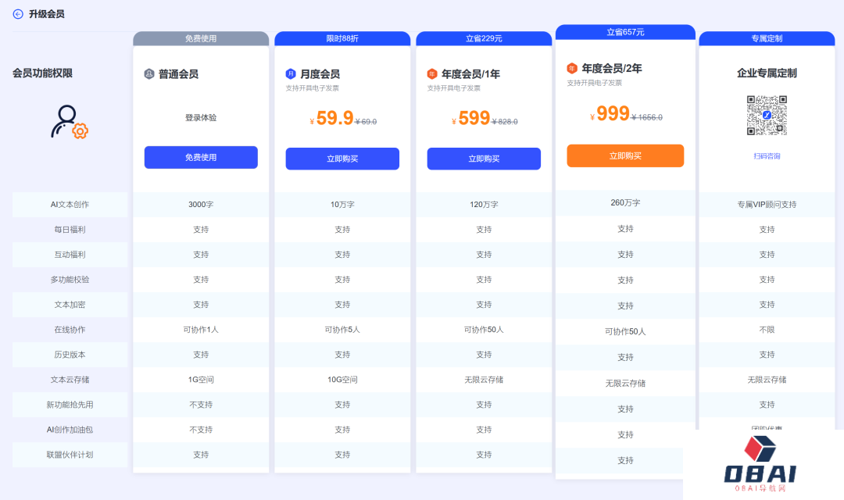Viewport: 844px width, 500px height.
Task: Open the 扫码咨询 link
Action: point(767,155)
